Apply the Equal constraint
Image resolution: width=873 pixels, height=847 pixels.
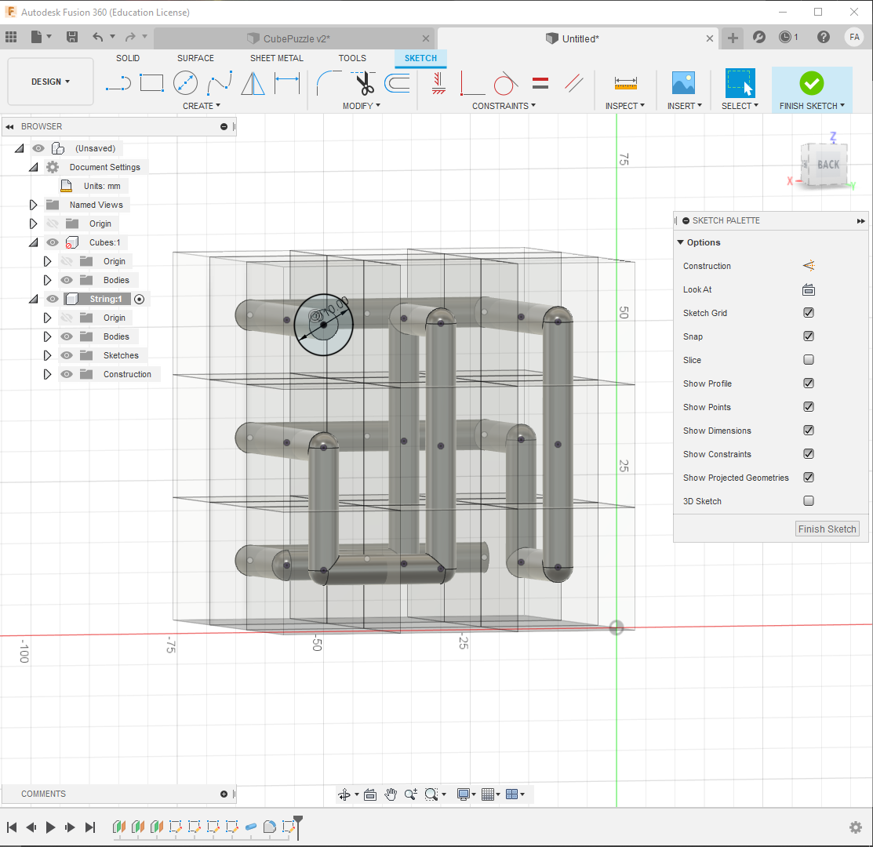pos(540,82)
